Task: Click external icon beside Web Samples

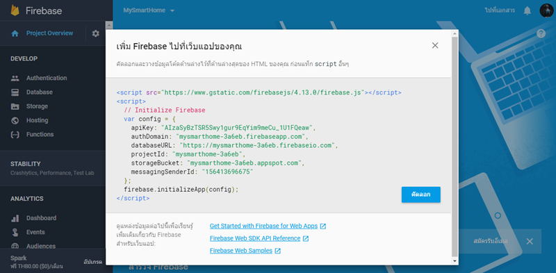Action: pyautogui.click(x=277, y=251)
